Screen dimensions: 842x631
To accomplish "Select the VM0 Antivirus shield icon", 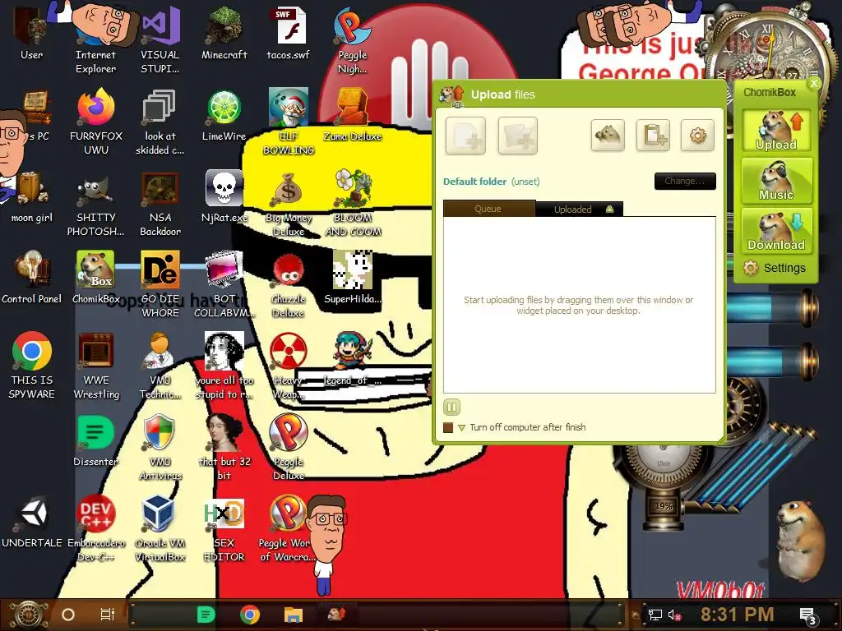I will click(160, 448).
